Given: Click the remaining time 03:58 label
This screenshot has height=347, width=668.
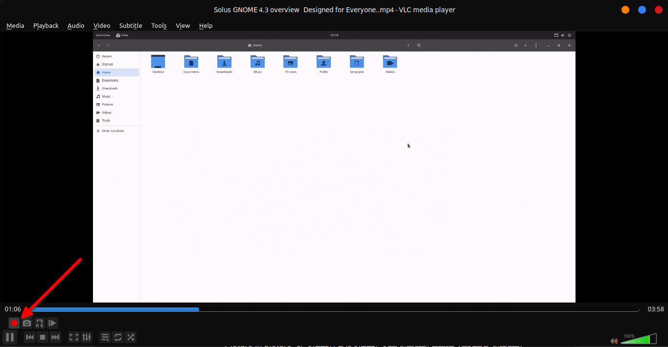Looking at the screenshot, I should (655, 309).
